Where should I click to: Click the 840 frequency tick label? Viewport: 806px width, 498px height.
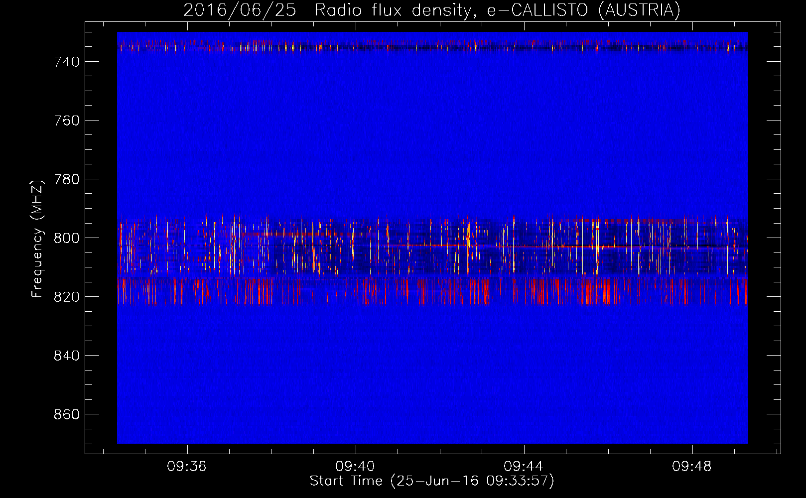point(67,356)
